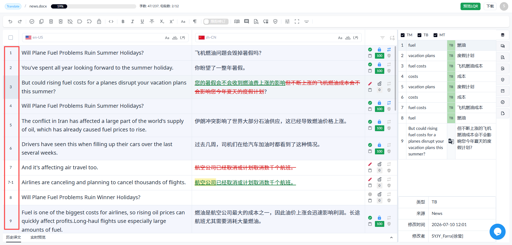Toggle the 跟踪修订 track changes switch
Screen dimensions: 512x245
(x=216, y=22)
